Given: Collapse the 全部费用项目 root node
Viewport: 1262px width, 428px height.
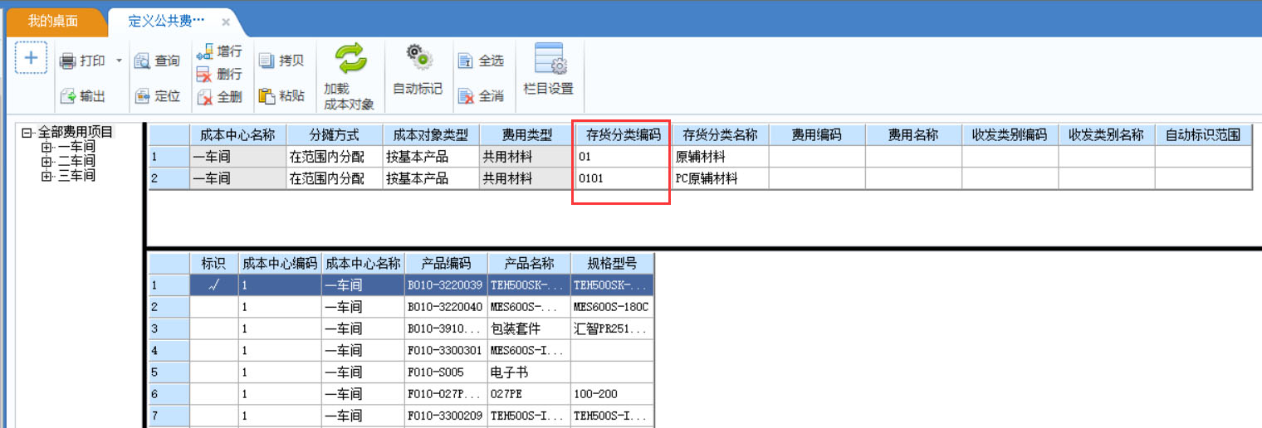Looking at the screenshot, I should (x=27, y=133).
